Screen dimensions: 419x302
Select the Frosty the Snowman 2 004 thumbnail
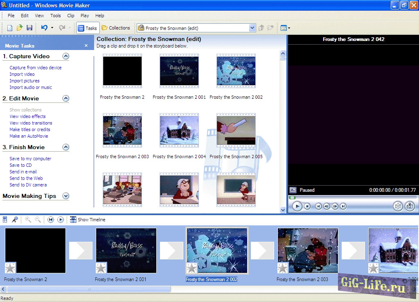179,130
